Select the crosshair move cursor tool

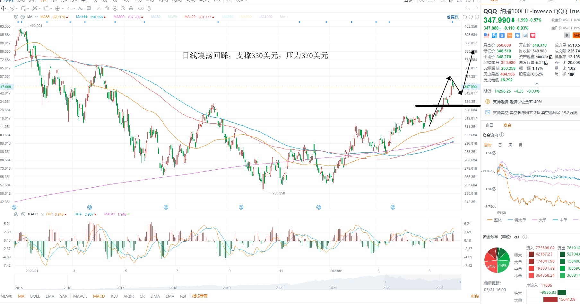[x=4, y=8]
